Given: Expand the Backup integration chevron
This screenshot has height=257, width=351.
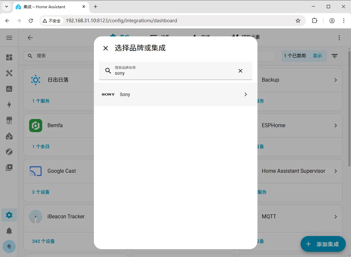Looking at the screenshot, I should [x=336, y=80].
